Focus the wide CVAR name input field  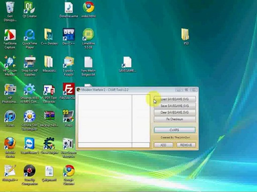[x=105, y=145]
